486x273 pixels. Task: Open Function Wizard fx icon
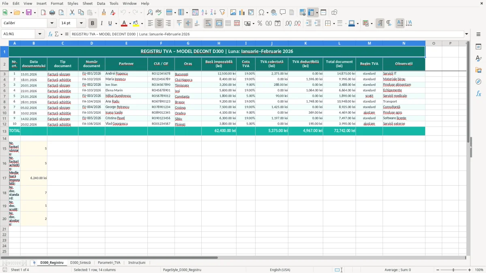click(50, 34)
